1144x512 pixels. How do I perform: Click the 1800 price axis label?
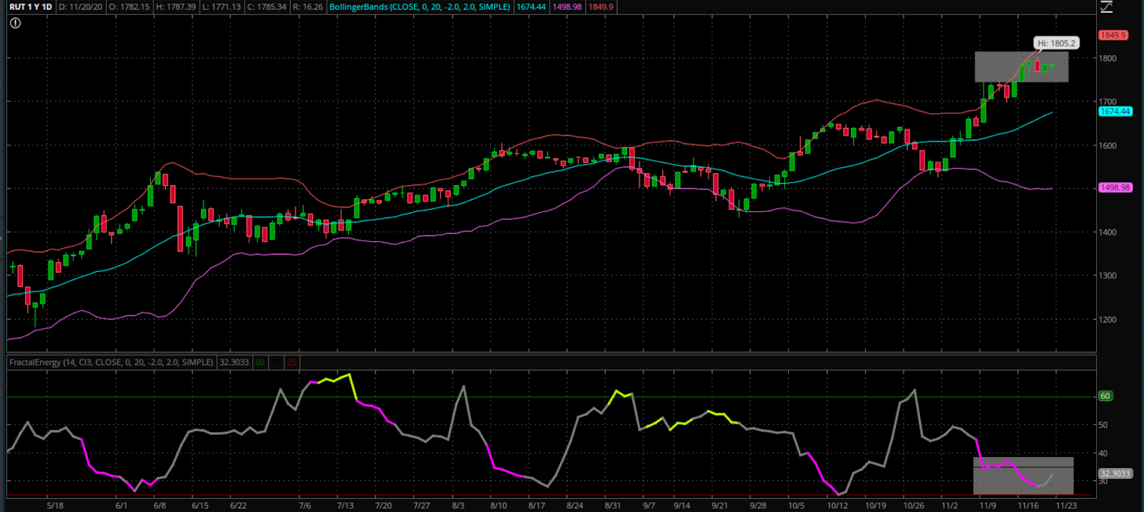[1108, 59]
